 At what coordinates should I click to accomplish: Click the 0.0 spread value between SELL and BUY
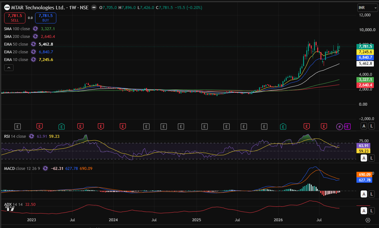[x=30, y=18]
